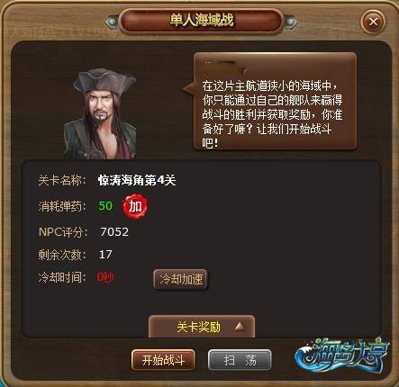Select the stage name 惊涛海角第4关

point(137,180)
